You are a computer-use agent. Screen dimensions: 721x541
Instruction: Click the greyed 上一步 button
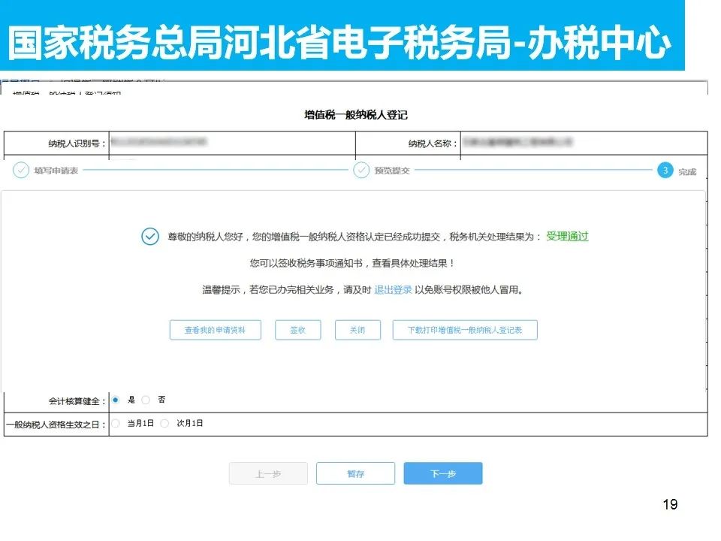(268, 473)
